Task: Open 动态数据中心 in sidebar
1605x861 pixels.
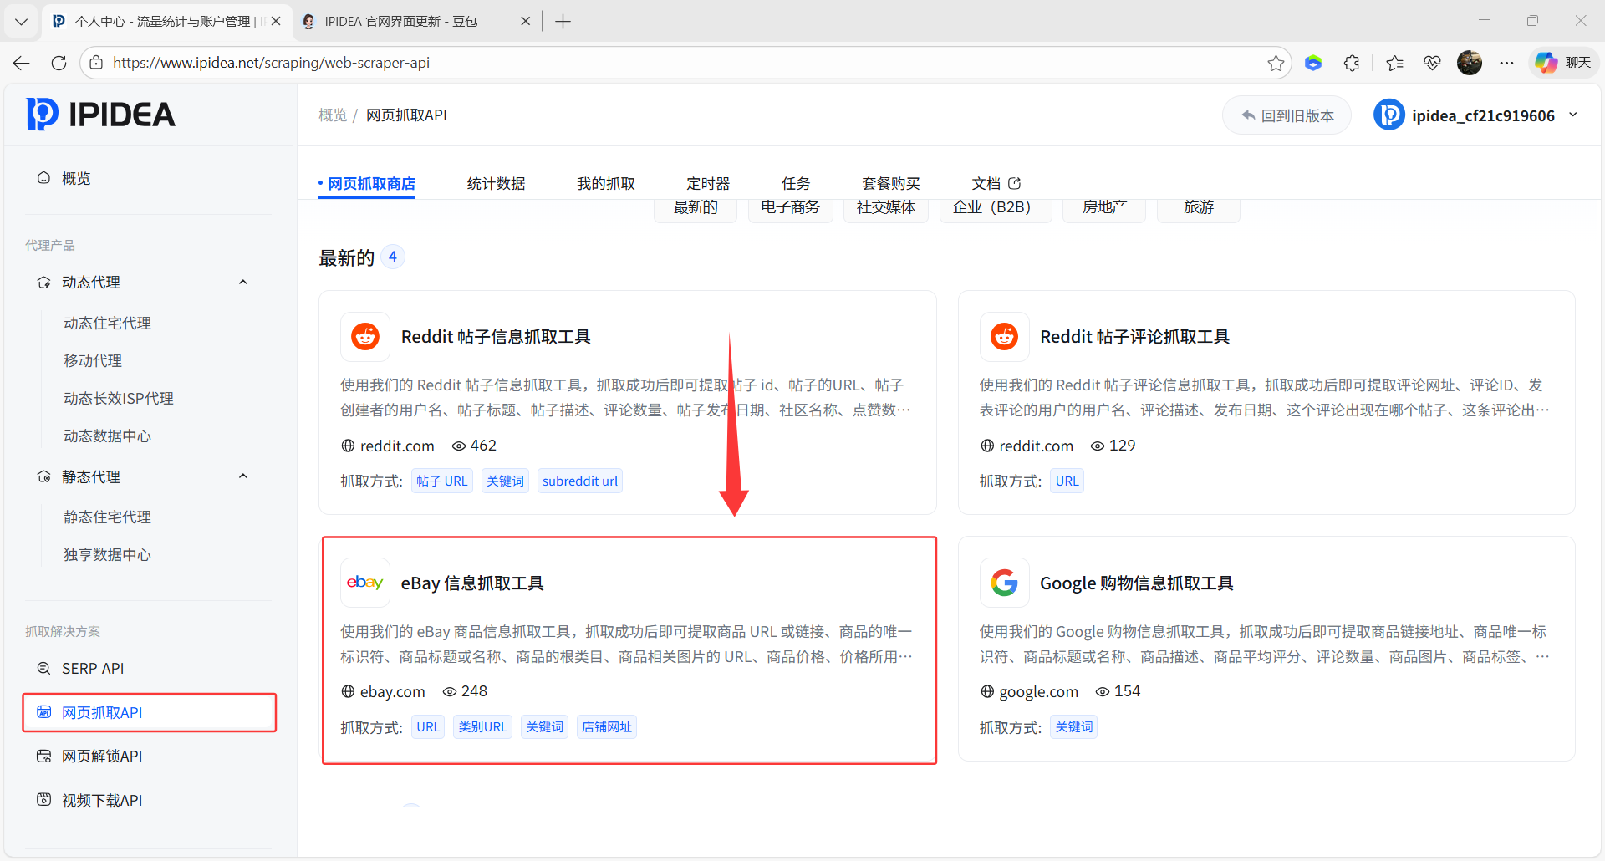Action: click(x=107, y=436)
